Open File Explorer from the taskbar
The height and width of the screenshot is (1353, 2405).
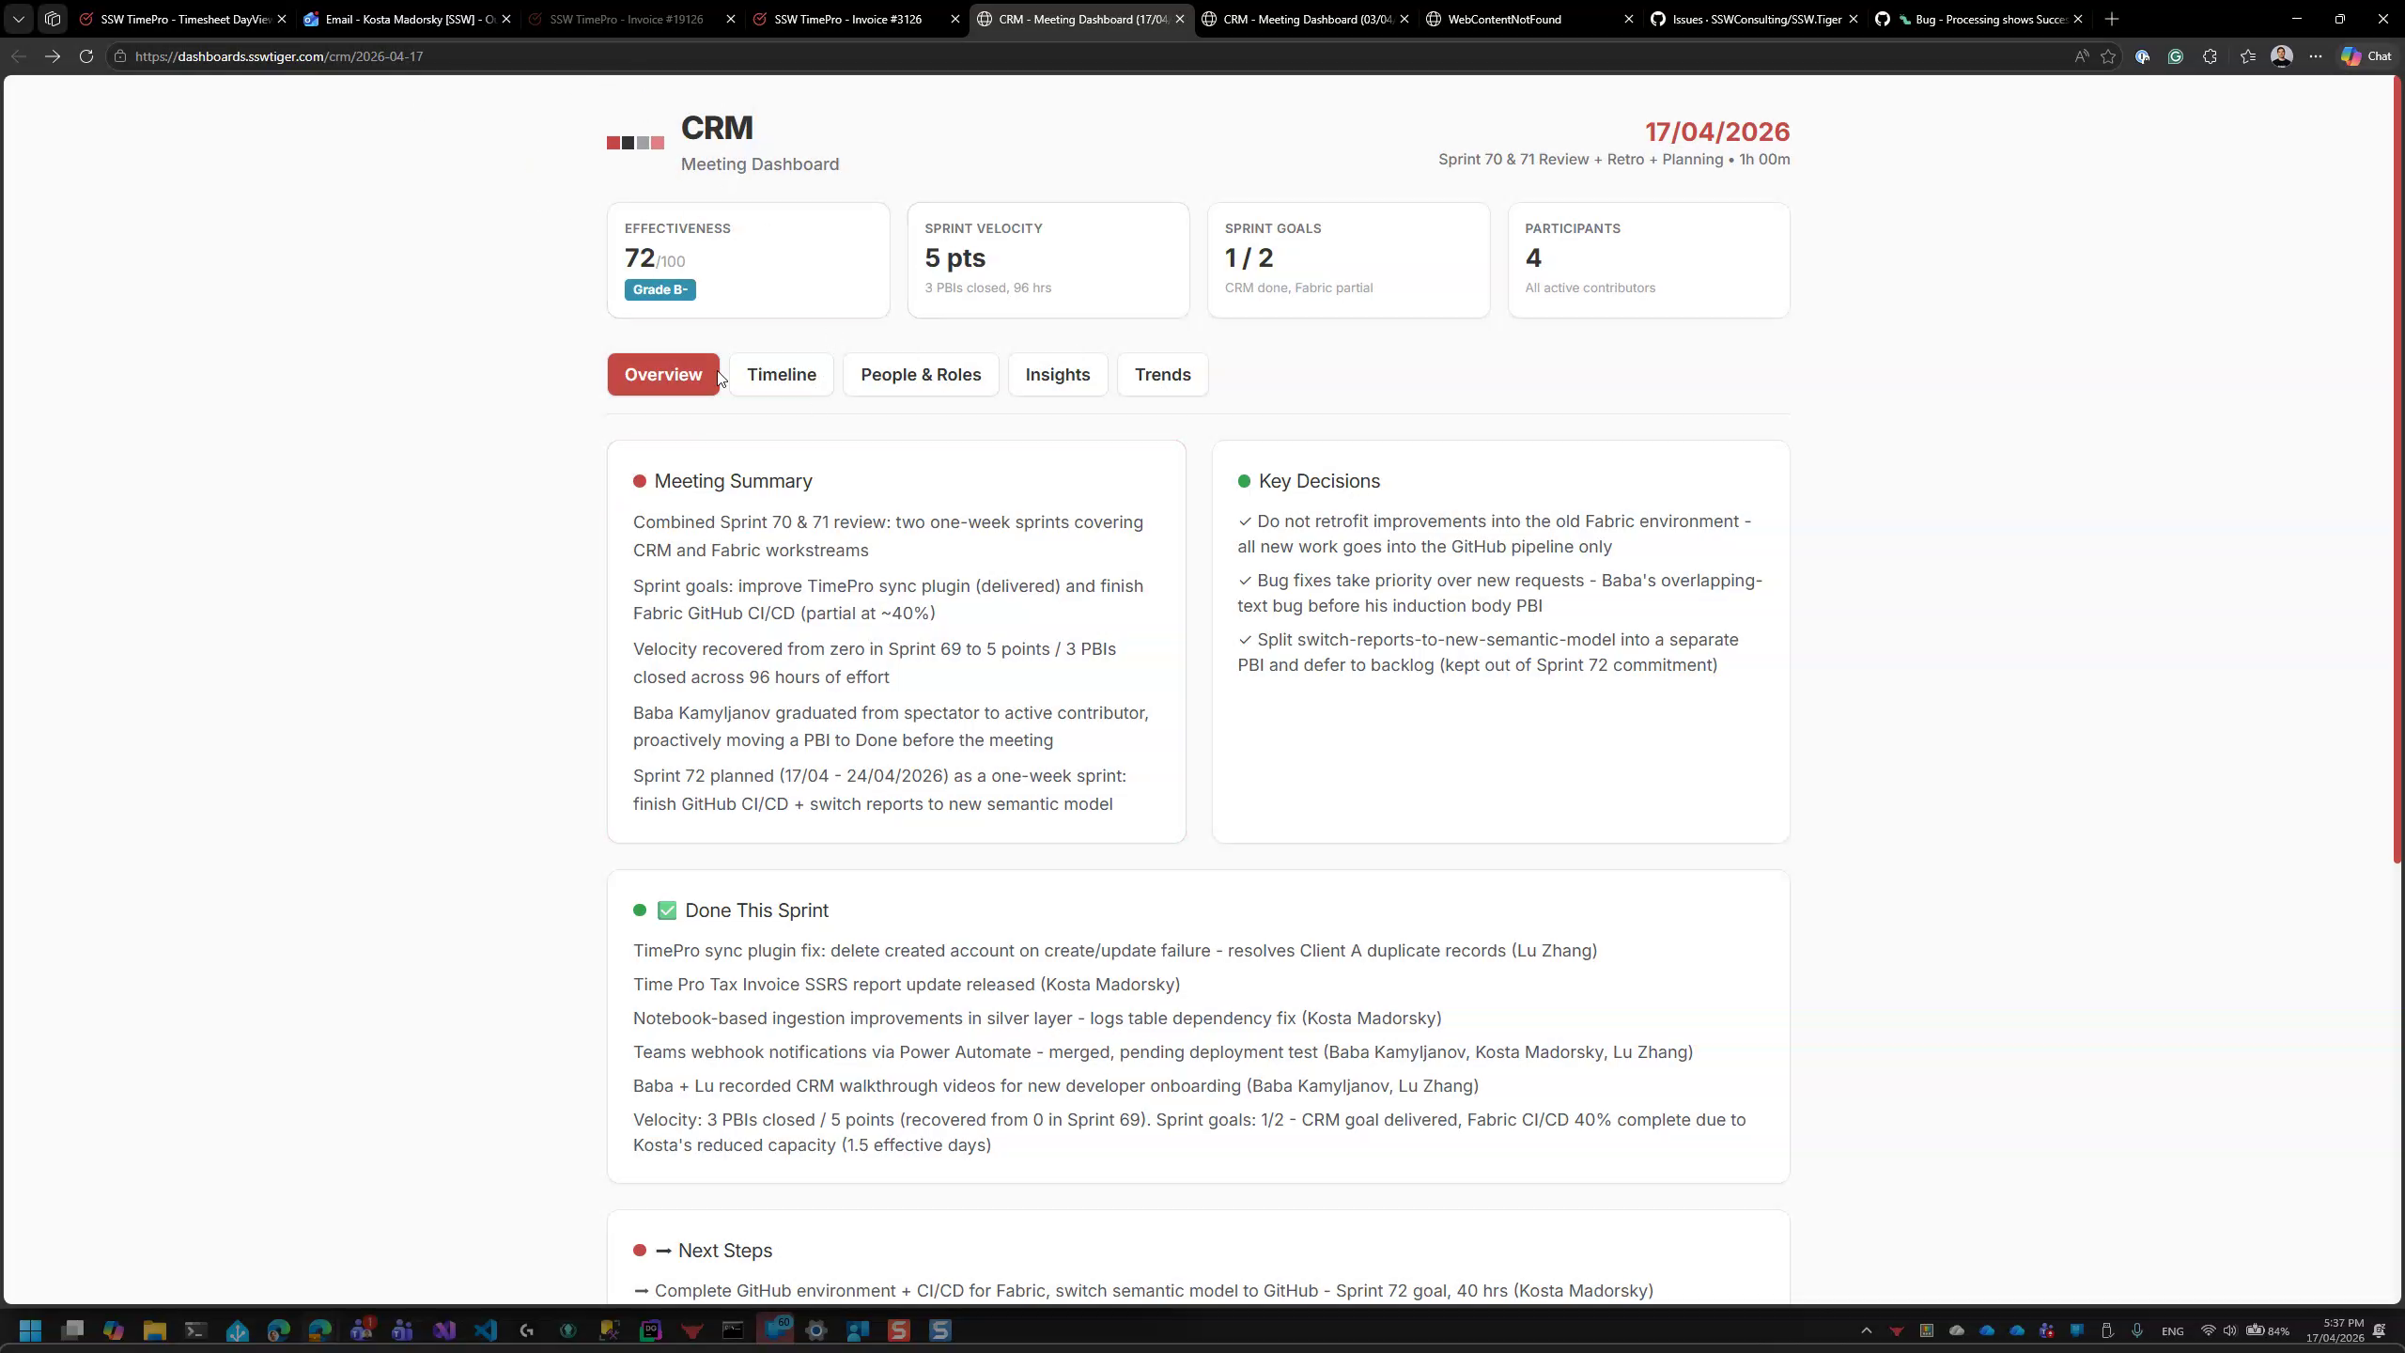click(155, 1330)
